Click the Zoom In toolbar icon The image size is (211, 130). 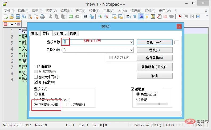click(x=100, y=16)
